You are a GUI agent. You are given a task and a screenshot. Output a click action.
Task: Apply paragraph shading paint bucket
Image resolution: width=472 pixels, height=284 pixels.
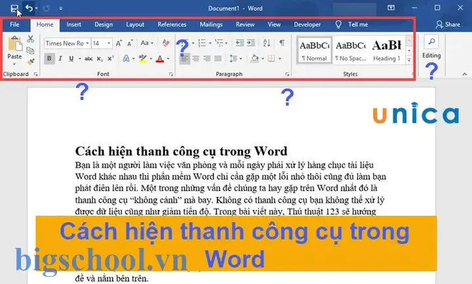[x=254, y=58]
